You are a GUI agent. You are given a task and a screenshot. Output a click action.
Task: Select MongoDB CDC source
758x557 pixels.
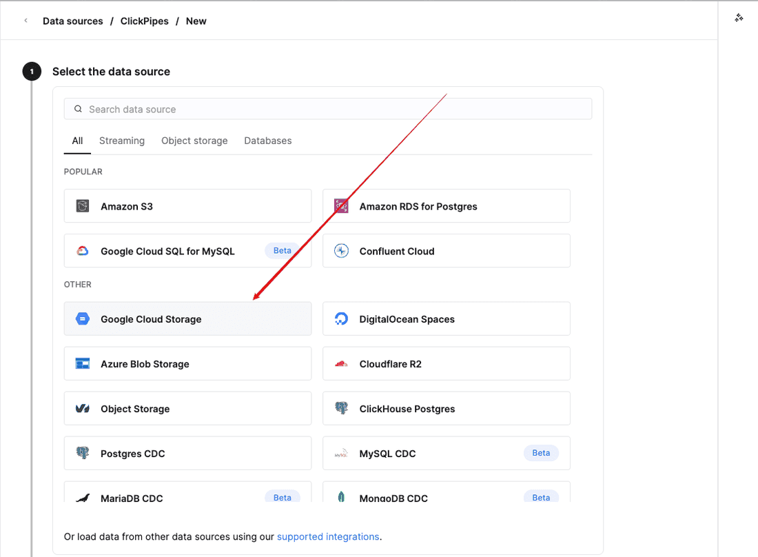click(x=447, y=492)
